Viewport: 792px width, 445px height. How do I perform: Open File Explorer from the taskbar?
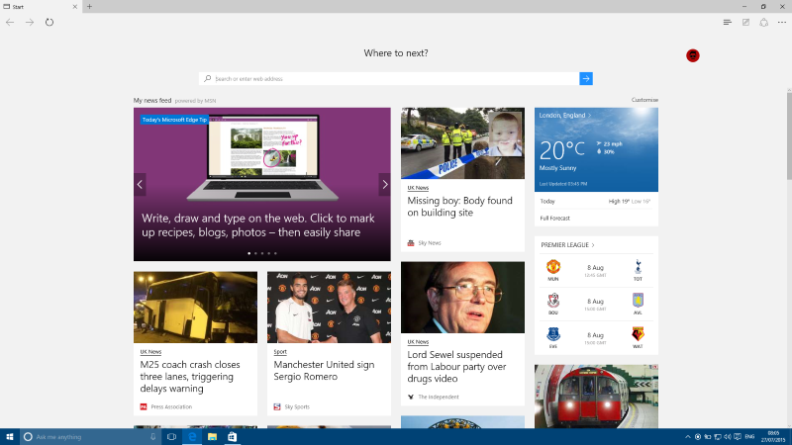[212, 437]
